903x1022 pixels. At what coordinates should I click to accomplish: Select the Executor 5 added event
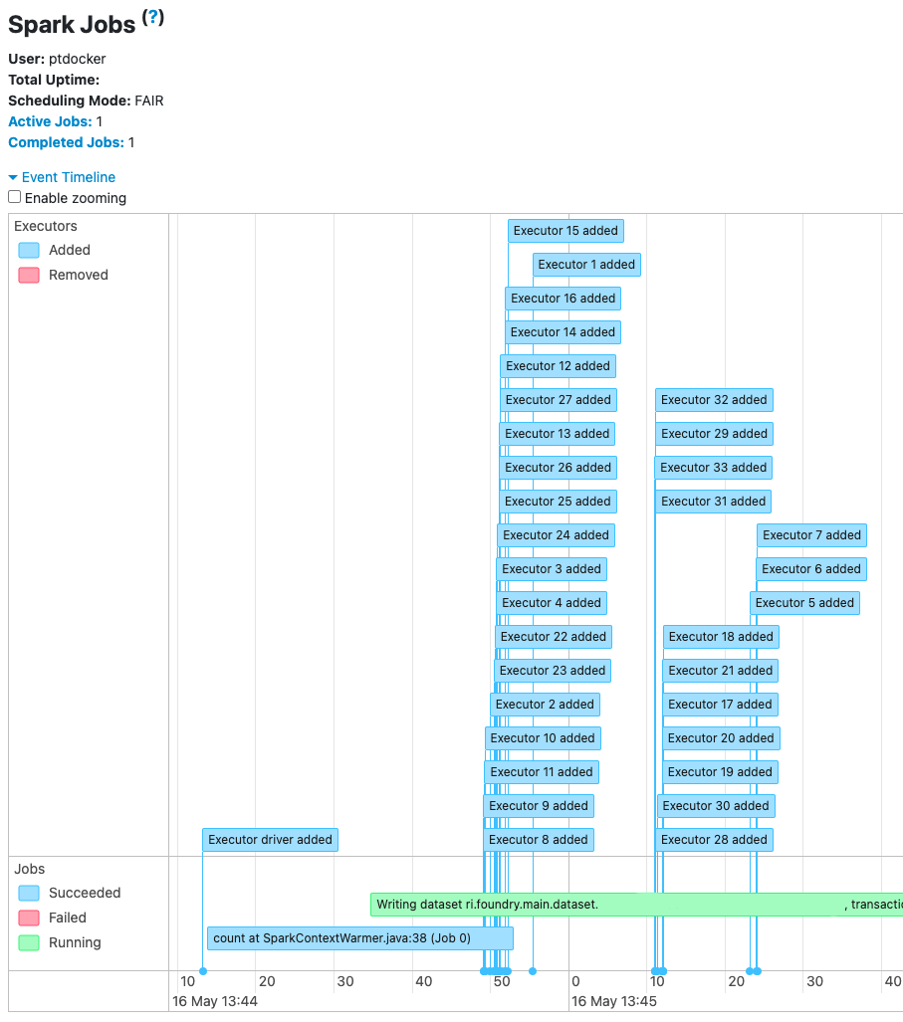[805, 604]
